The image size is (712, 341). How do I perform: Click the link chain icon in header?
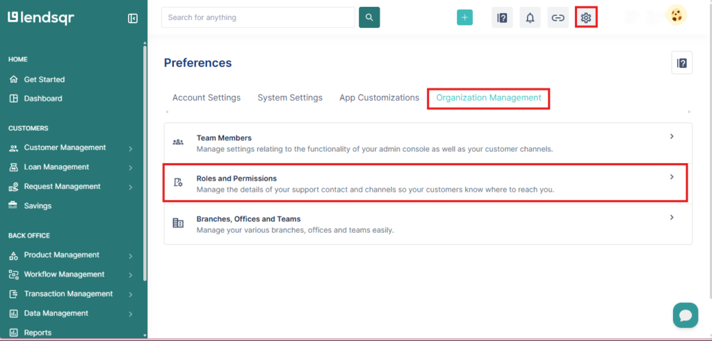tap(558, 17)
